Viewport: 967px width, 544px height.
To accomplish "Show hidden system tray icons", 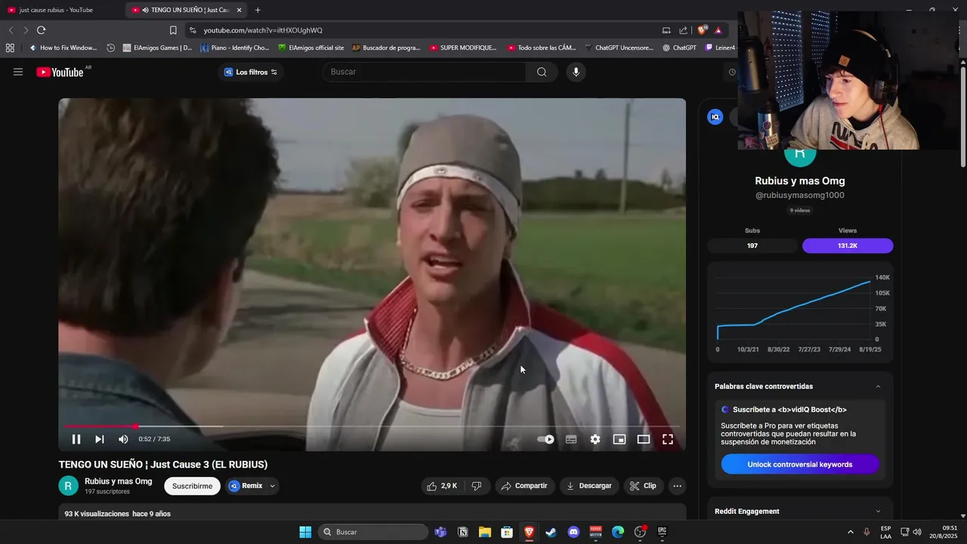I will pos(850,532).
